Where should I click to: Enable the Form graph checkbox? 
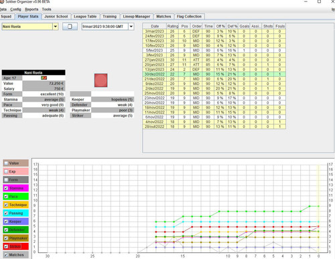coord(6,180)
